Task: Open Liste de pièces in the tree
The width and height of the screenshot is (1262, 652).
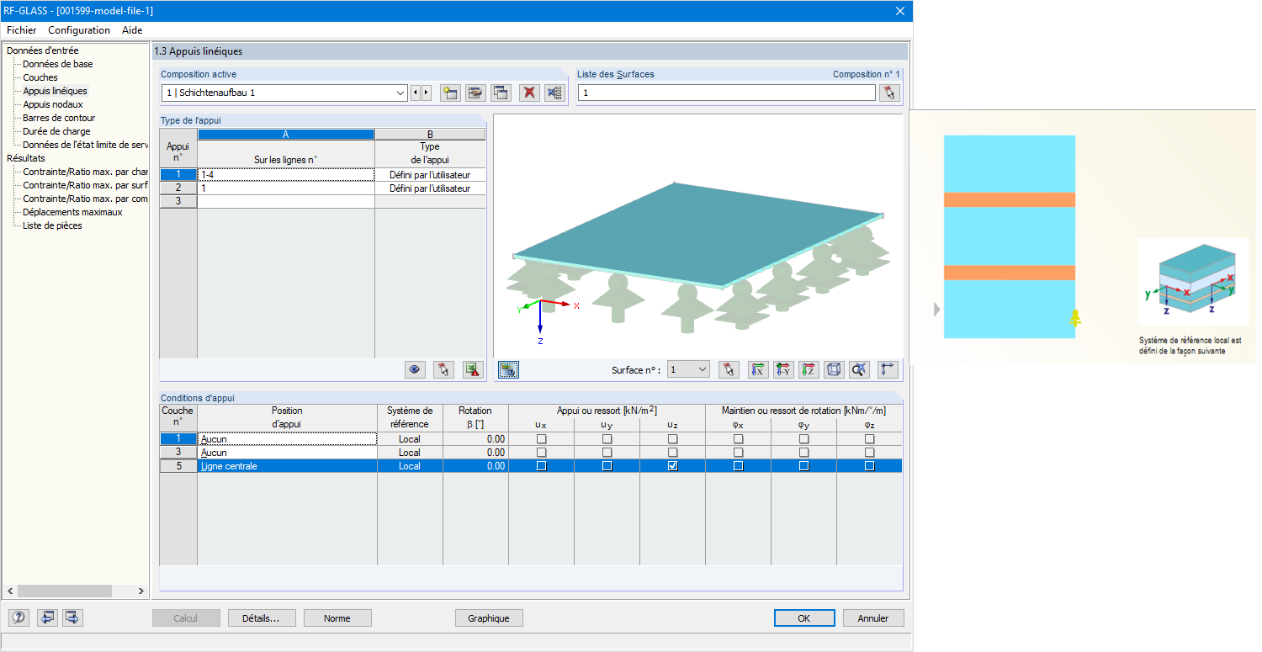Action: pyautogui.click(x=52, y=225)
